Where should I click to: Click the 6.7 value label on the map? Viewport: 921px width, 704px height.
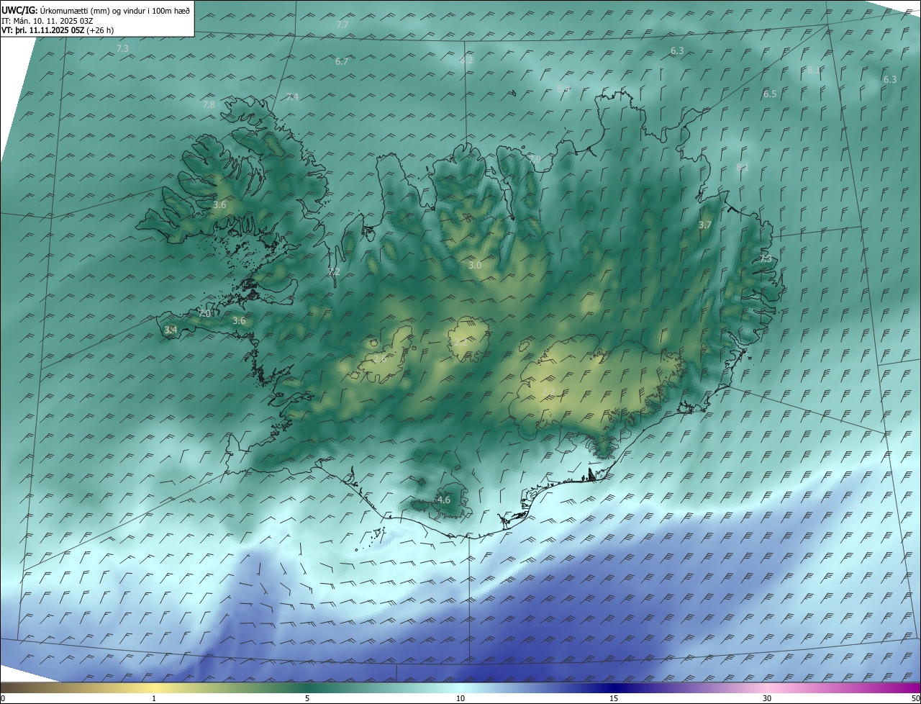(342, 62)
